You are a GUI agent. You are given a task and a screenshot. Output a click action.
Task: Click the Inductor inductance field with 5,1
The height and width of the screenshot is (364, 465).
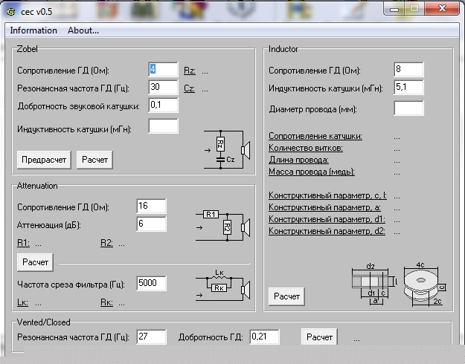408,87
